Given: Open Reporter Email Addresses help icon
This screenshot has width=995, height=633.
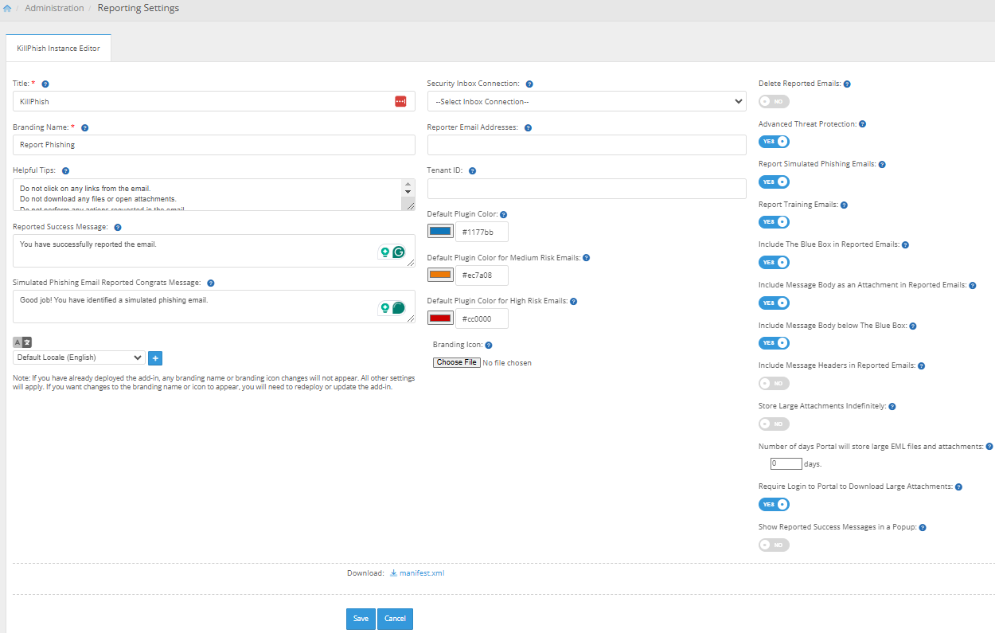Looking at the screenshot, I should (x=528, y=127).
